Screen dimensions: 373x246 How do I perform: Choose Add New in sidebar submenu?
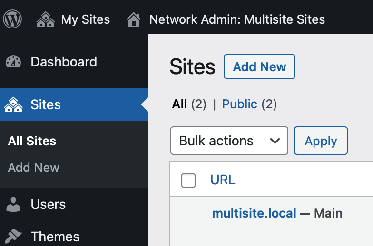pos(34,168)
